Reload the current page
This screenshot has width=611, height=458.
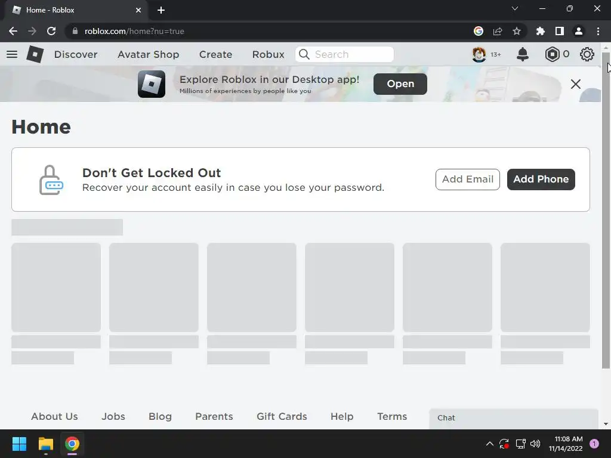coord(51,31)
